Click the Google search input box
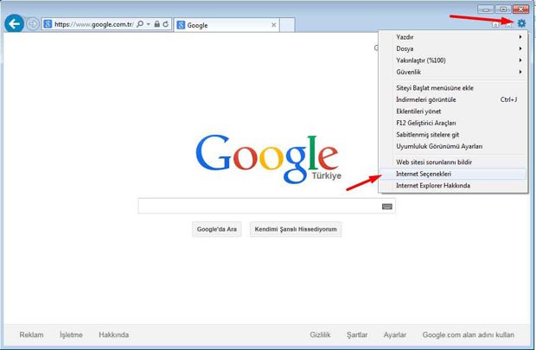Viewport: 536px width, 350px height. pyautogui.click(x=266, y=206)
